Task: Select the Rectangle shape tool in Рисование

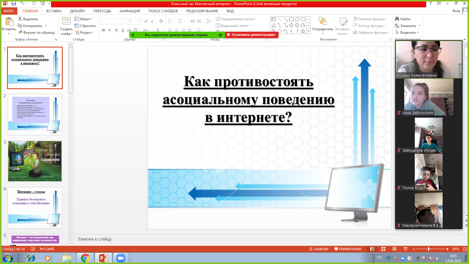Action: (291, 19)
